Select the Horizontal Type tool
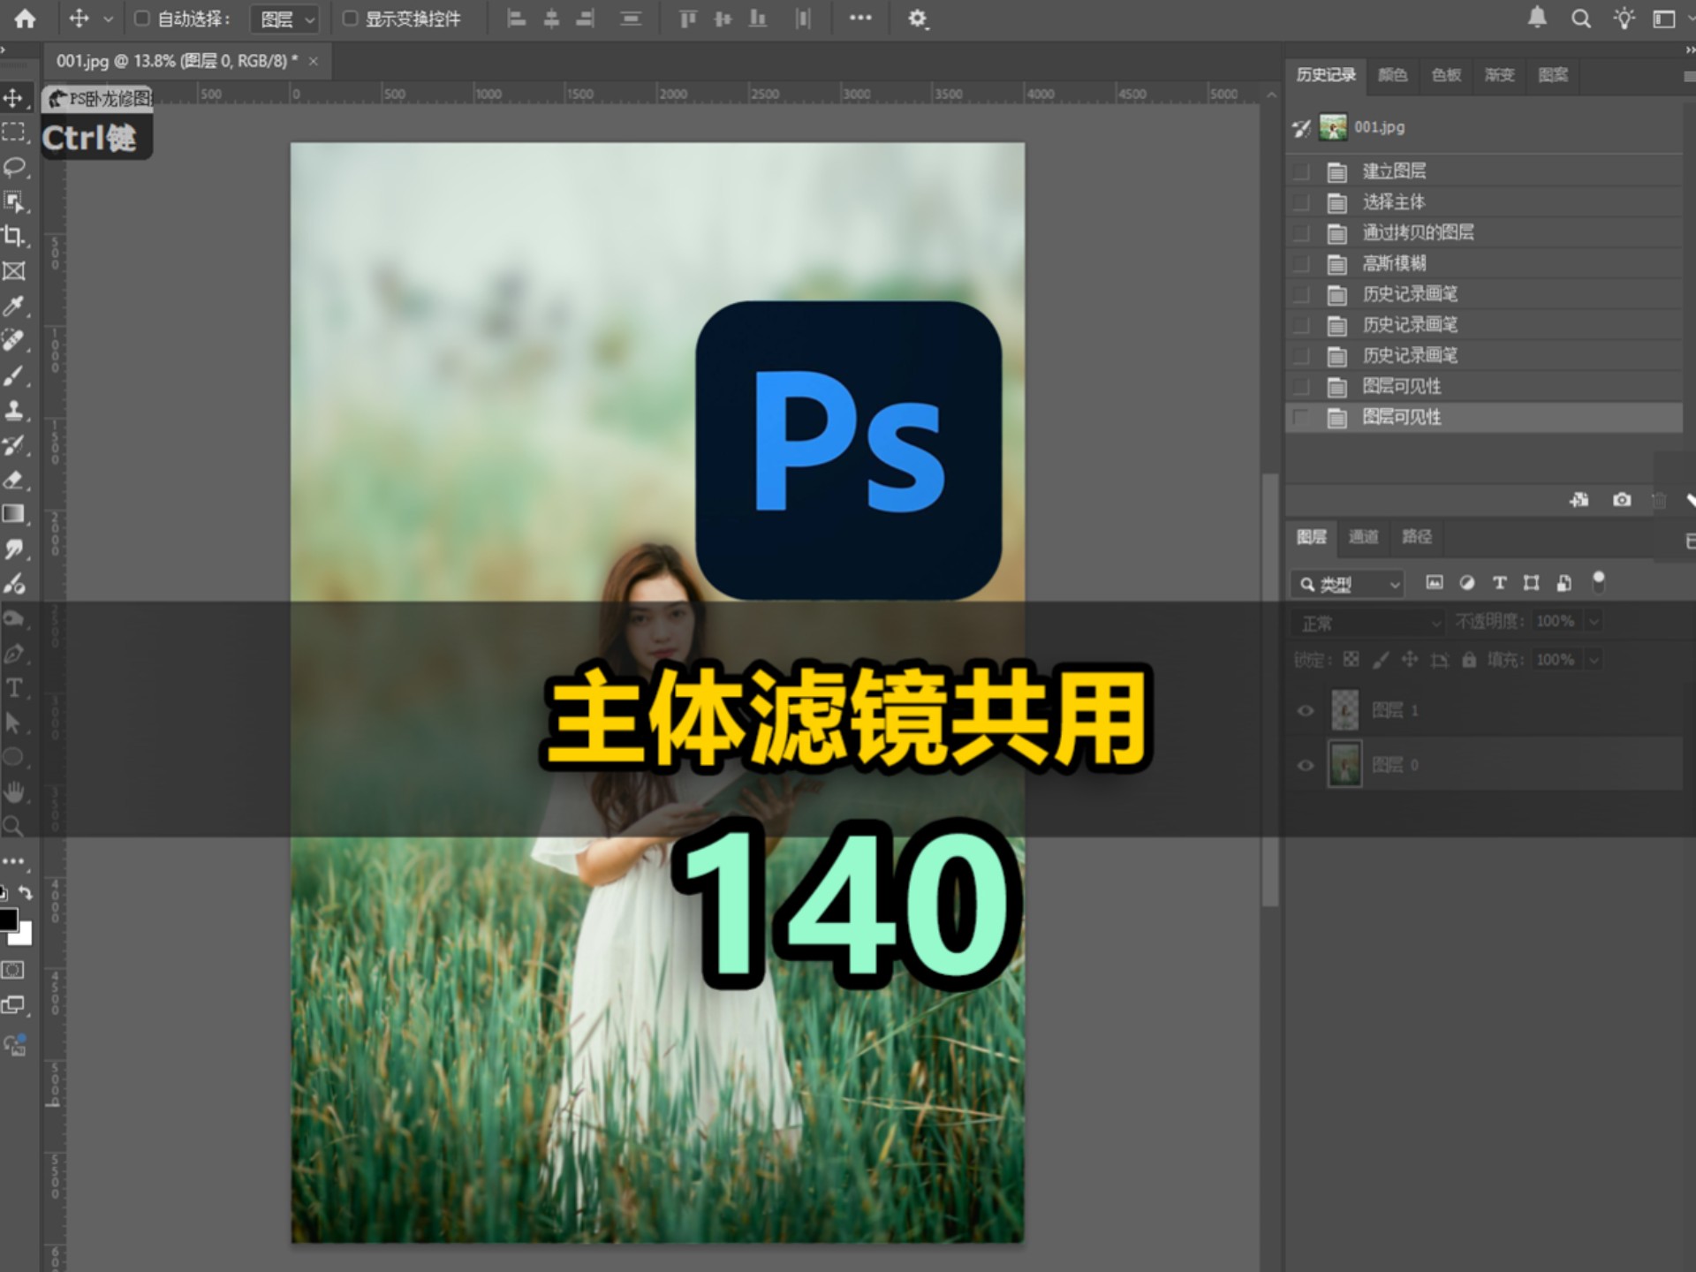The width and height of the screenshot is (1696, 1272). pos(15,688)
